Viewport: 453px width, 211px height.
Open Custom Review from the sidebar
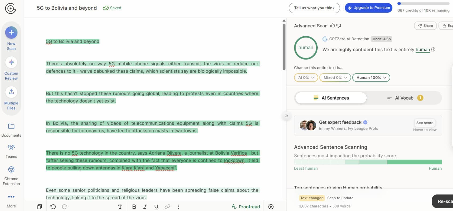pos(11,62)
